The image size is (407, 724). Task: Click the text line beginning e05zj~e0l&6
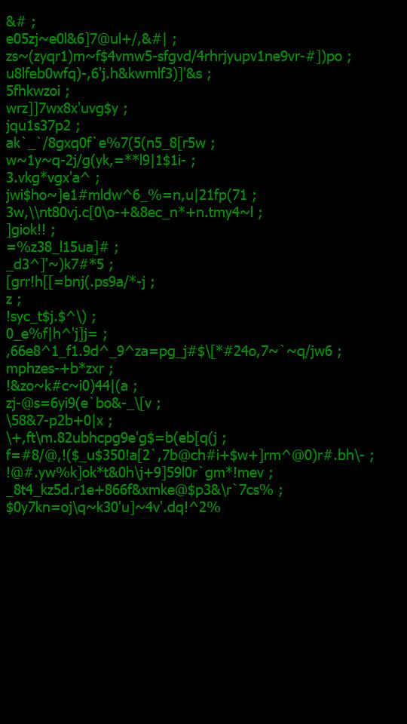point(91,38)
